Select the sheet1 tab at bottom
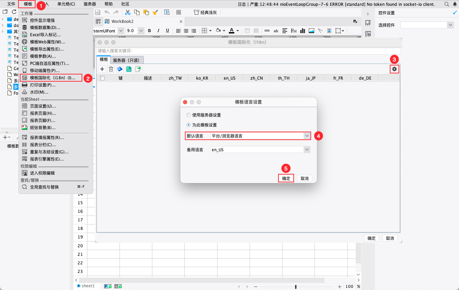Viewport: 459px width, 290px height. (x=86, y=286)
